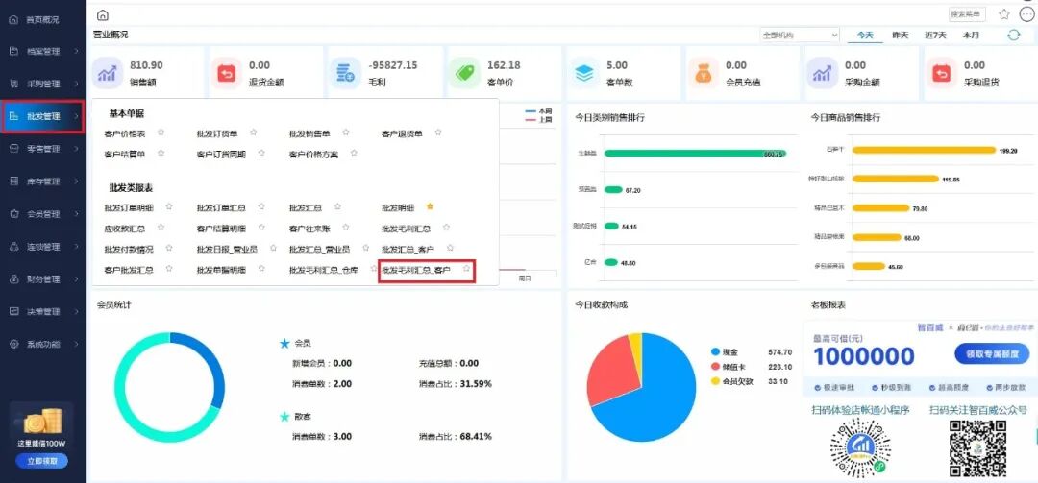Open 批发毛利汇总_客户 report menu item

[416, 270]
